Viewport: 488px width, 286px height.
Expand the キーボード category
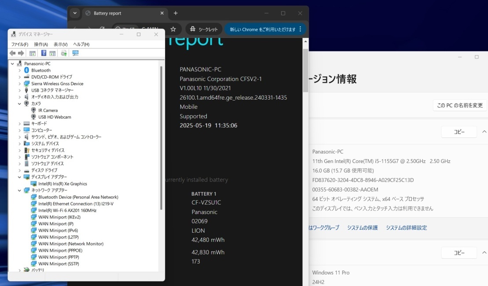19,124
